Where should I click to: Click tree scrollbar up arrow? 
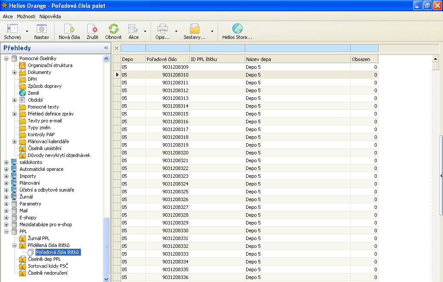click(x=106, y=59)
